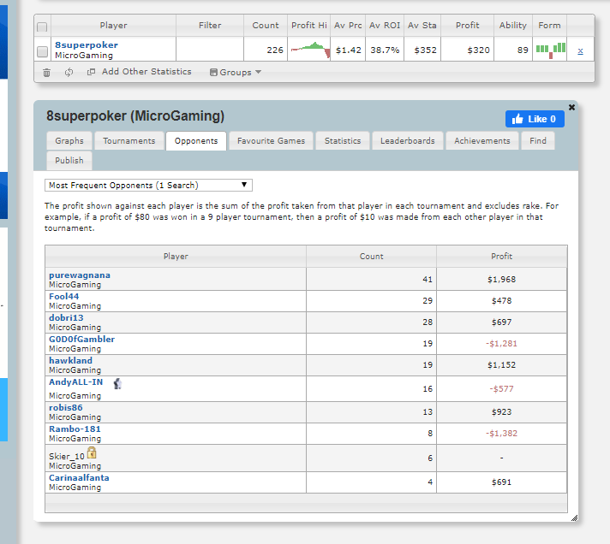Switch to the Graphs tab
The image size is (610, 544).
69,141
